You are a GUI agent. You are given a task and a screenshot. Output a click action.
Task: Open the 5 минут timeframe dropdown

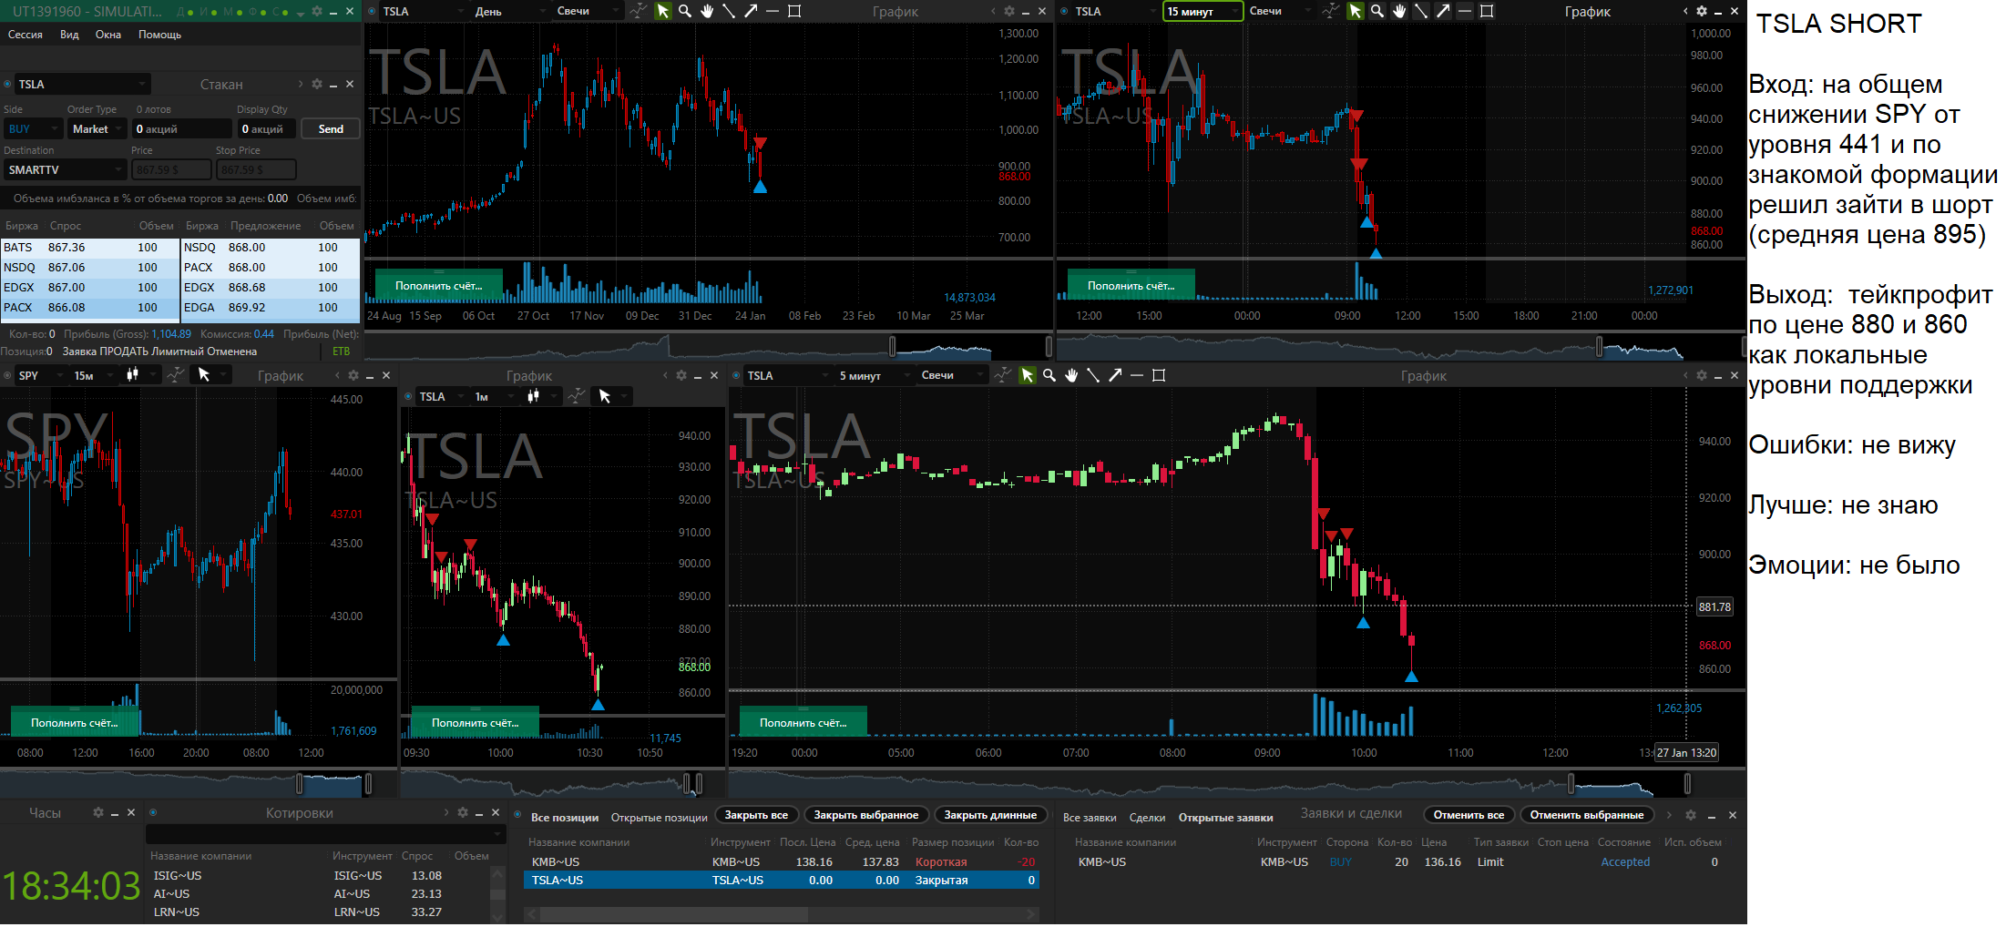tap(874, 375)
